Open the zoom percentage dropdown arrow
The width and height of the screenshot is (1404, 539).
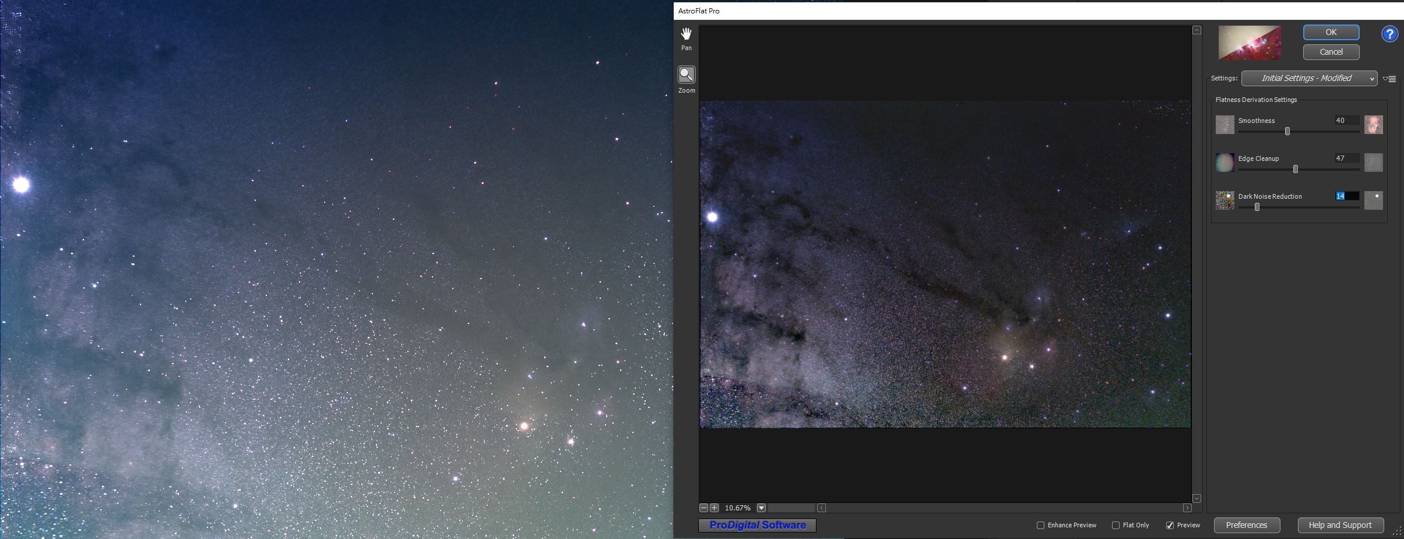761,508
